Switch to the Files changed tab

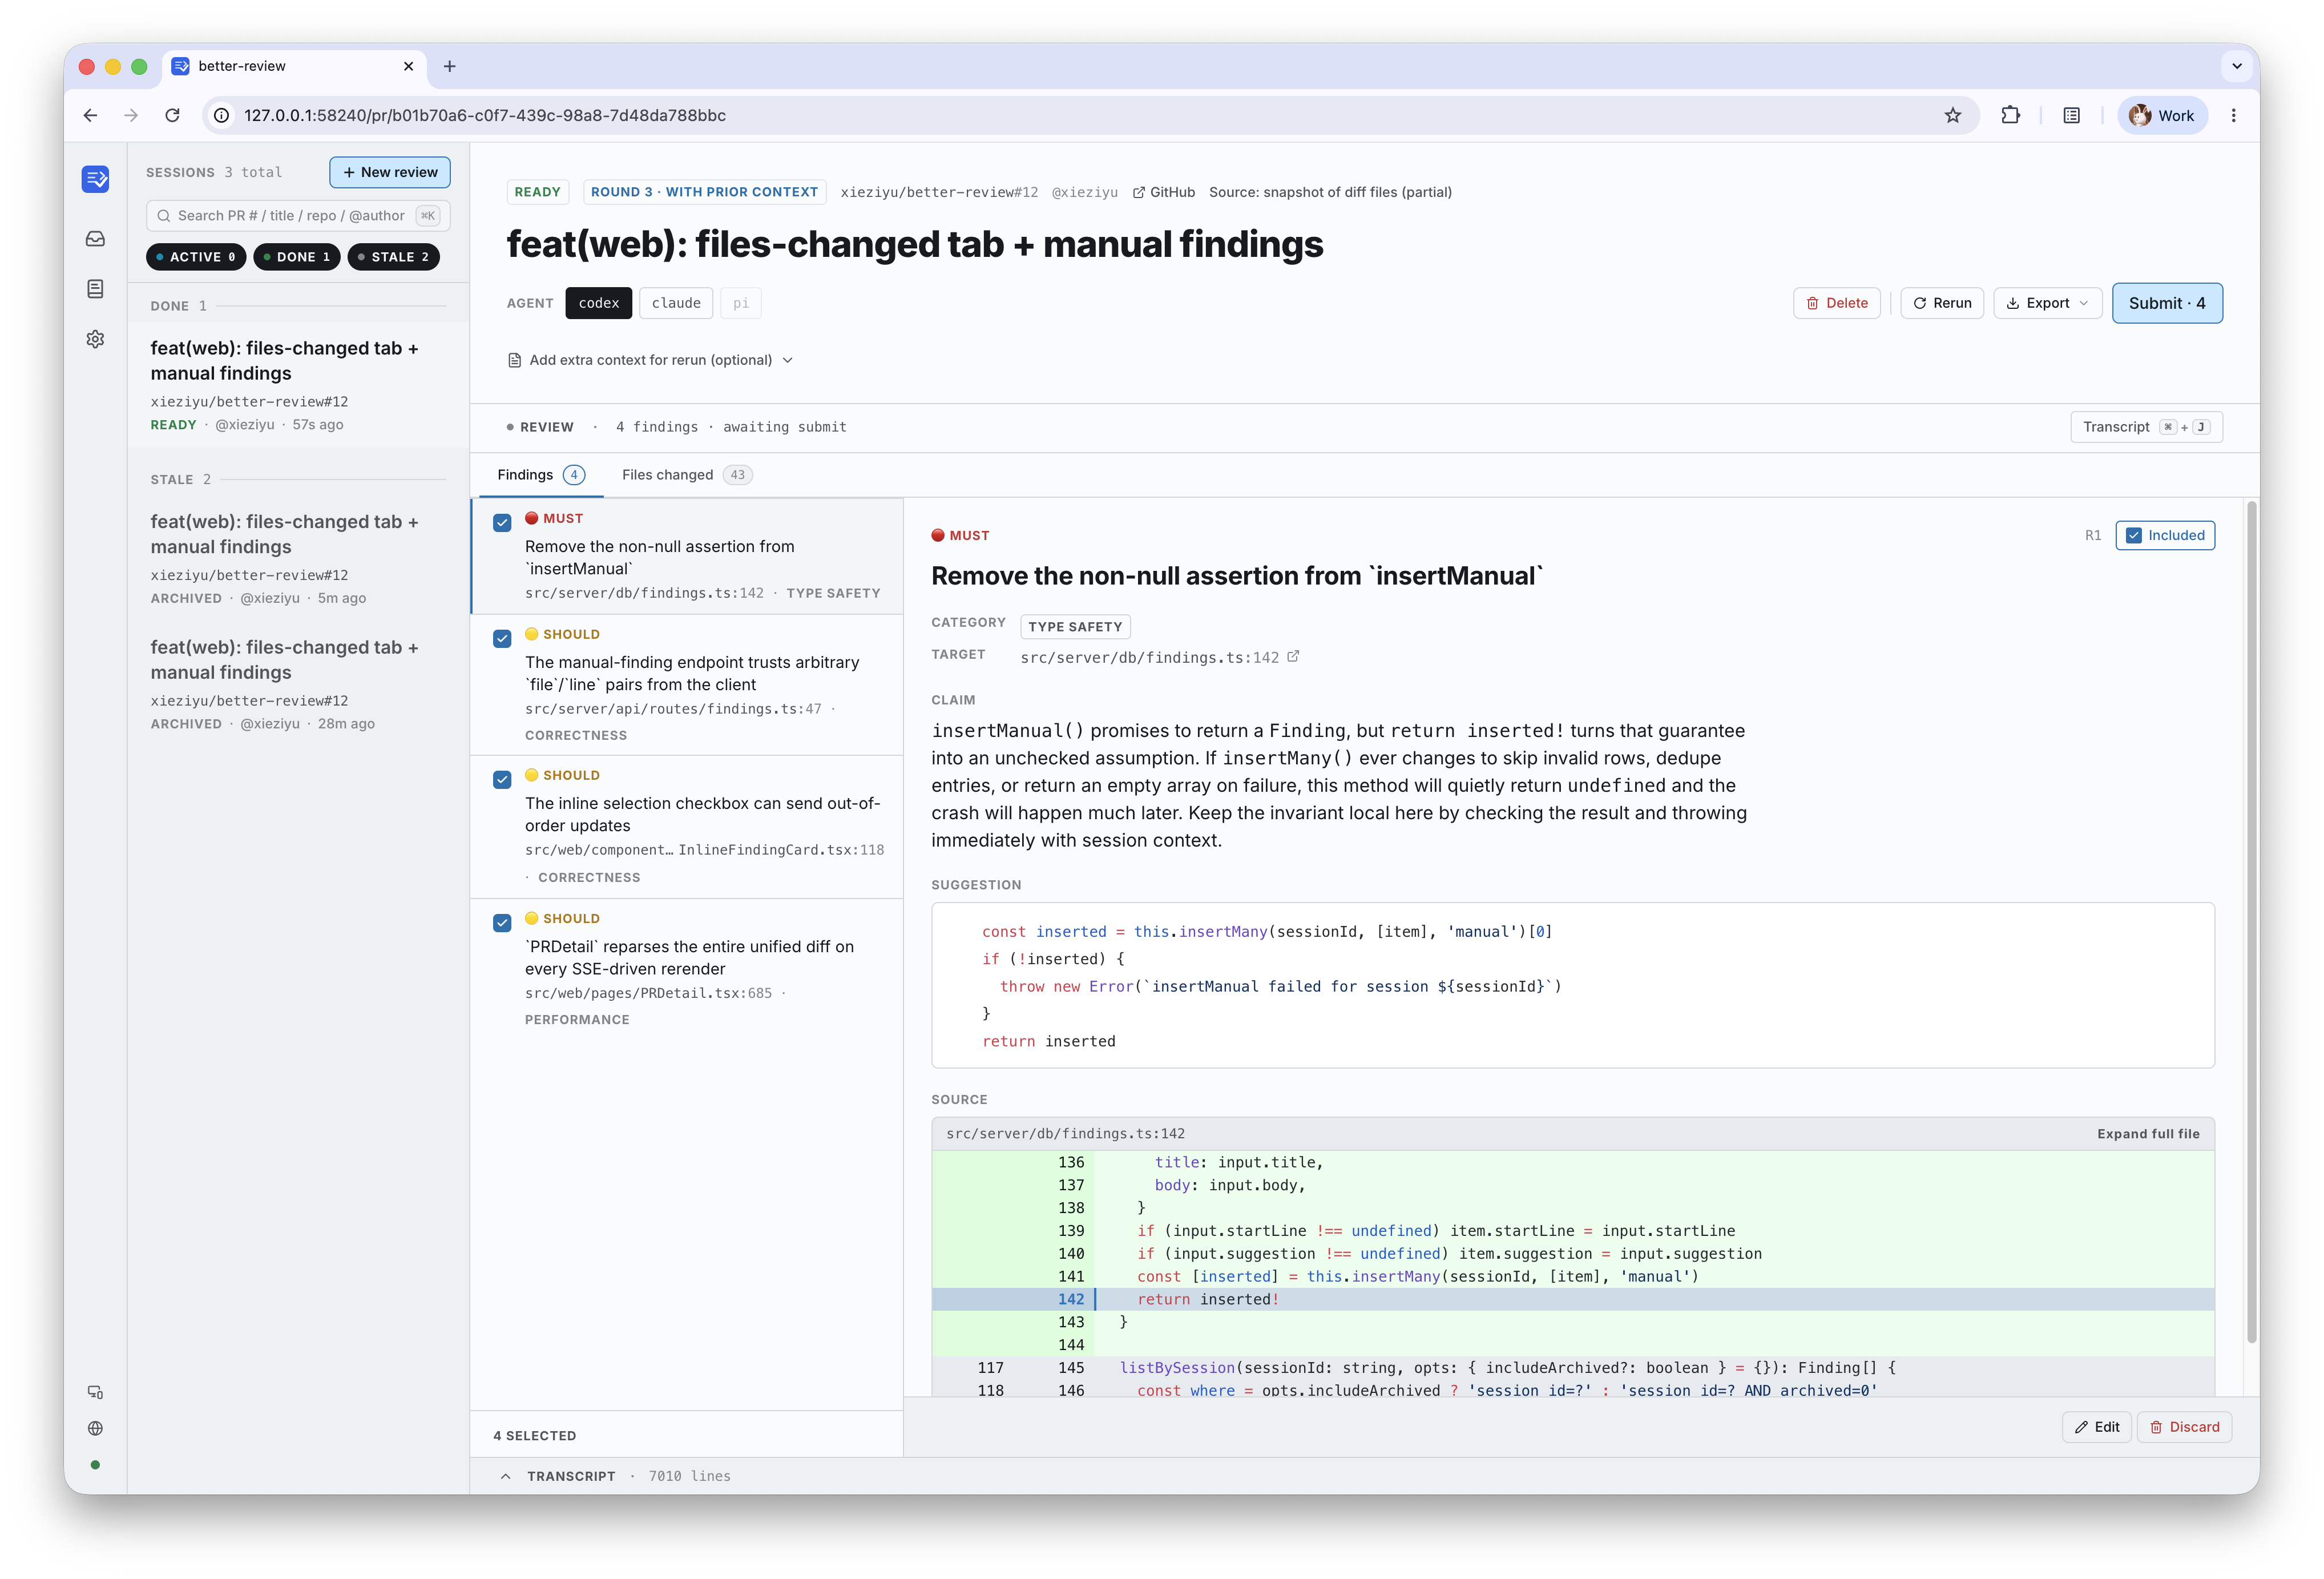point(687,475)
